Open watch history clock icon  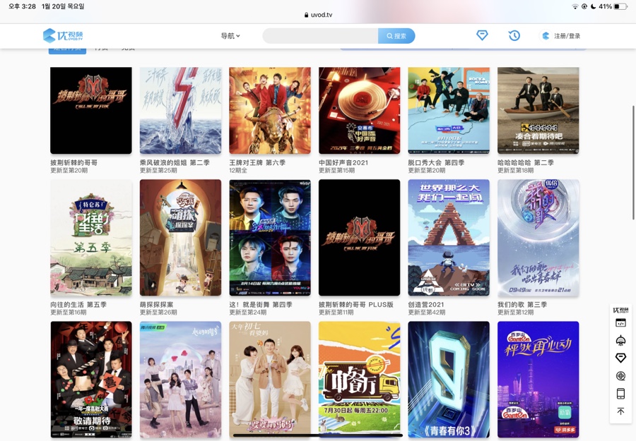tap(514, 36)
